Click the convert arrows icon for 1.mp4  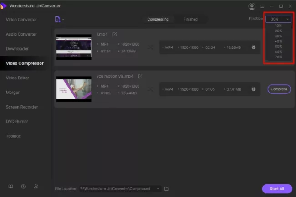pyautogui.click(x=150, y=47)
